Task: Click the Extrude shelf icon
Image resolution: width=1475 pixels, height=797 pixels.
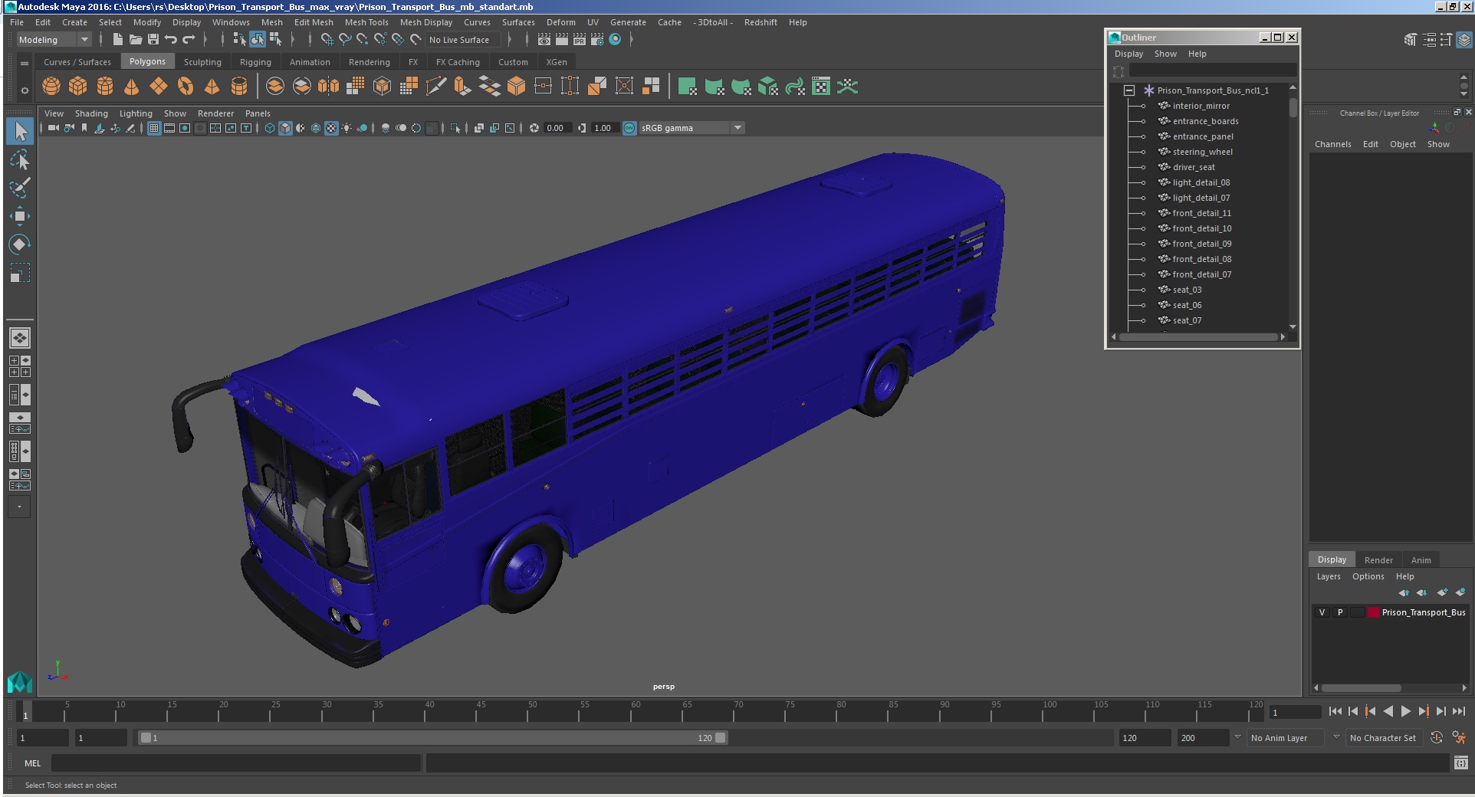Action: pyautogui.click(x=462, y=87)
